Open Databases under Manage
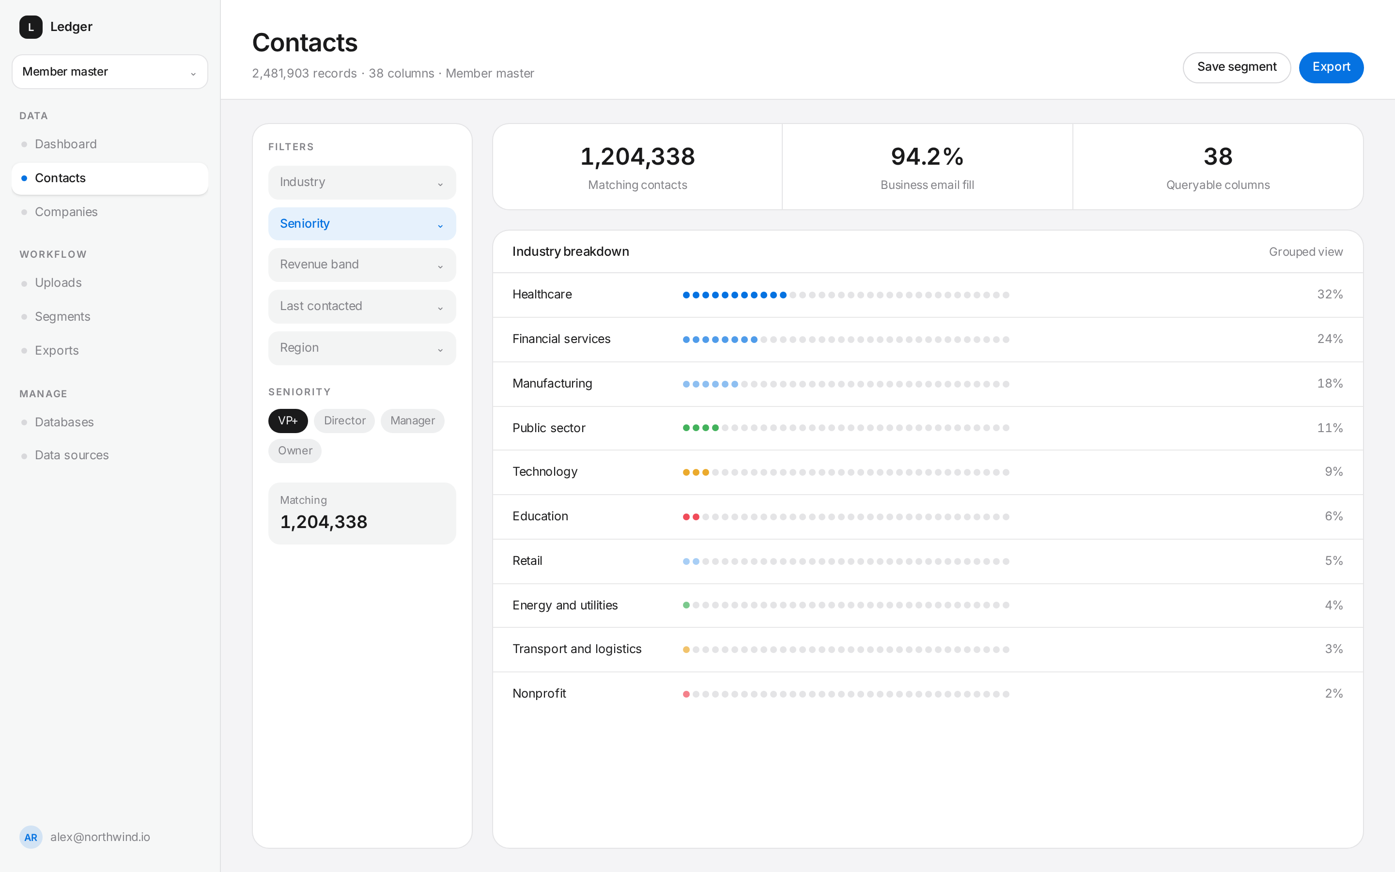Viewport: 1395px width, 872px height. (x=109, y=422)
